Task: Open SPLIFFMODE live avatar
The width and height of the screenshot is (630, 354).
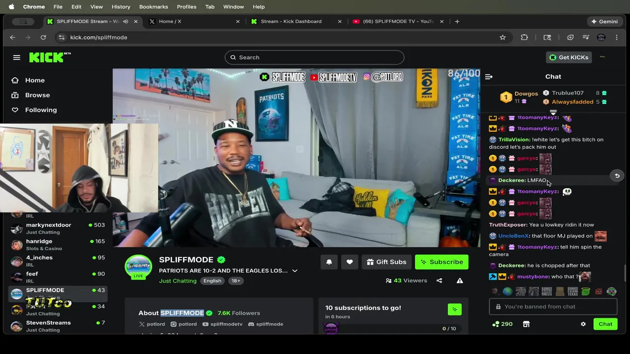Action: 138,267
